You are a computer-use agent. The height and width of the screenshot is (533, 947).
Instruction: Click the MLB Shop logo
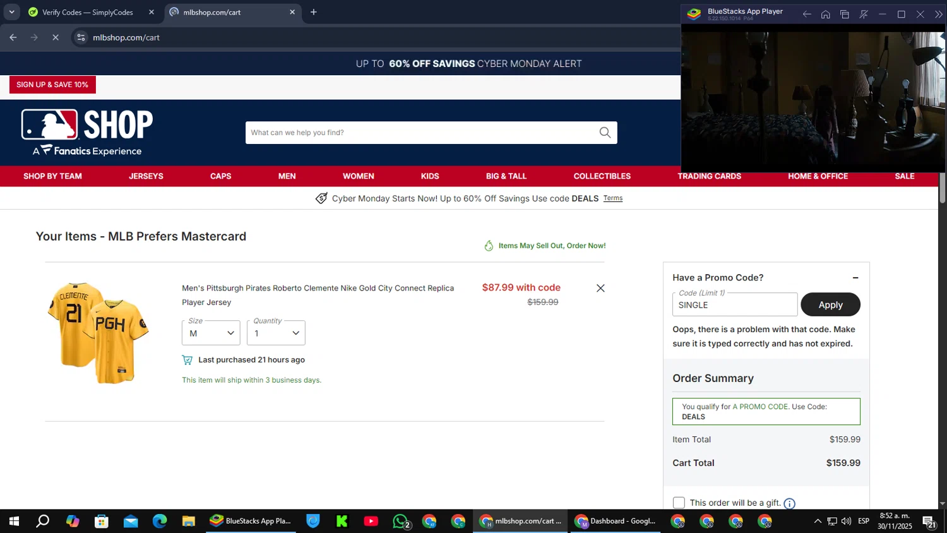[87, 133]
